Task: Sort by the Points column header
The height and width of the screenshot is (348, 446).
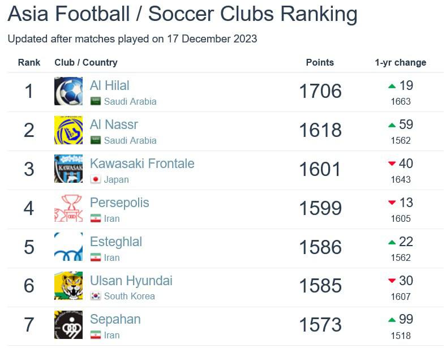Action: click(320, 62)
